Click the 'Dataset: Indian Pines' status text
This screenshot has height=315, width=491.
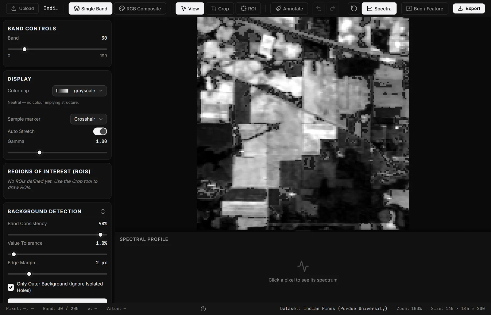[334, 309]
